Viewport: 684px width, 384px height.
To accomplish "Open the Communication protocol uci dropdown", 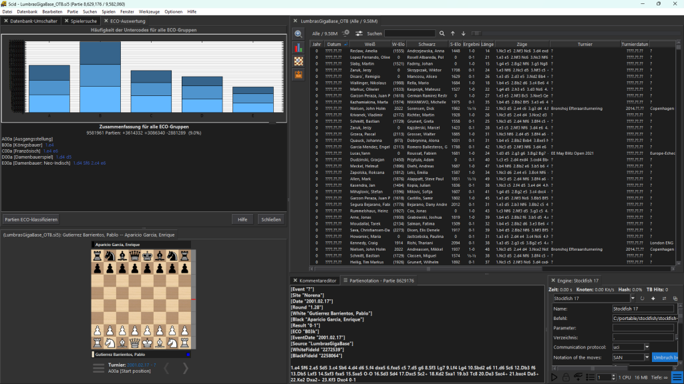I will pyautogui.click(x=647, y=347).
